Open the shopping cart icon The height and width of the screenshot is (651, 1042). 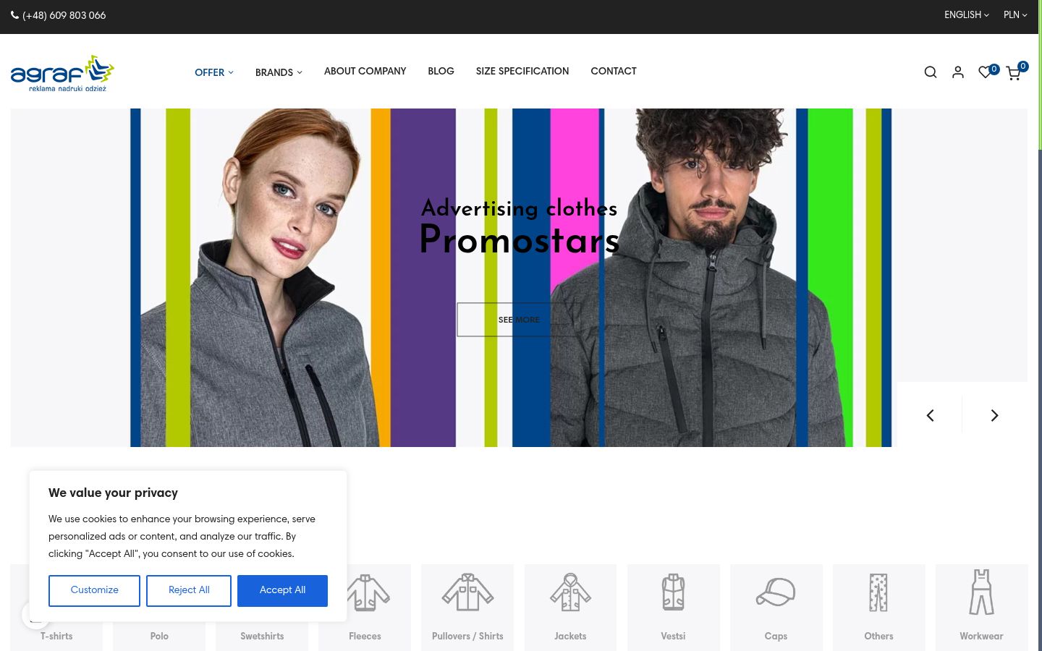pyautogui.click(x=1013, y=72)
